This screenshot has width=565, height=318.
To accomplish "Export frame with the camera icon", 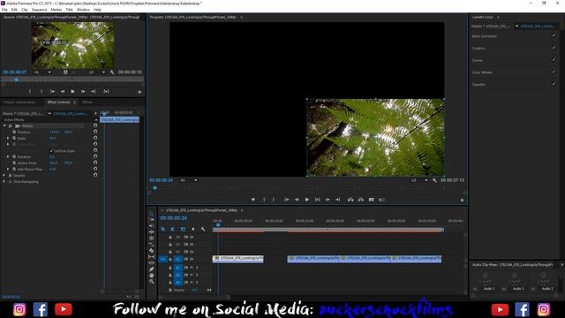I will [x=371, y=200].
